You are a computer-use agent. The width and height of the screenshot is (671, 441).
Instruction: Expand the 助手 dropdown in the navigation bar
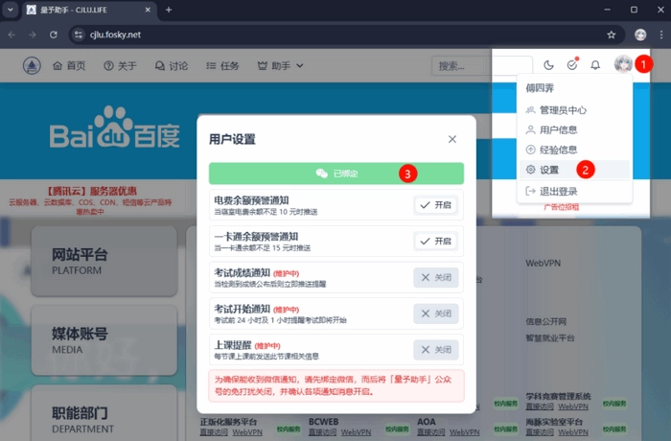tap(281, 66)
